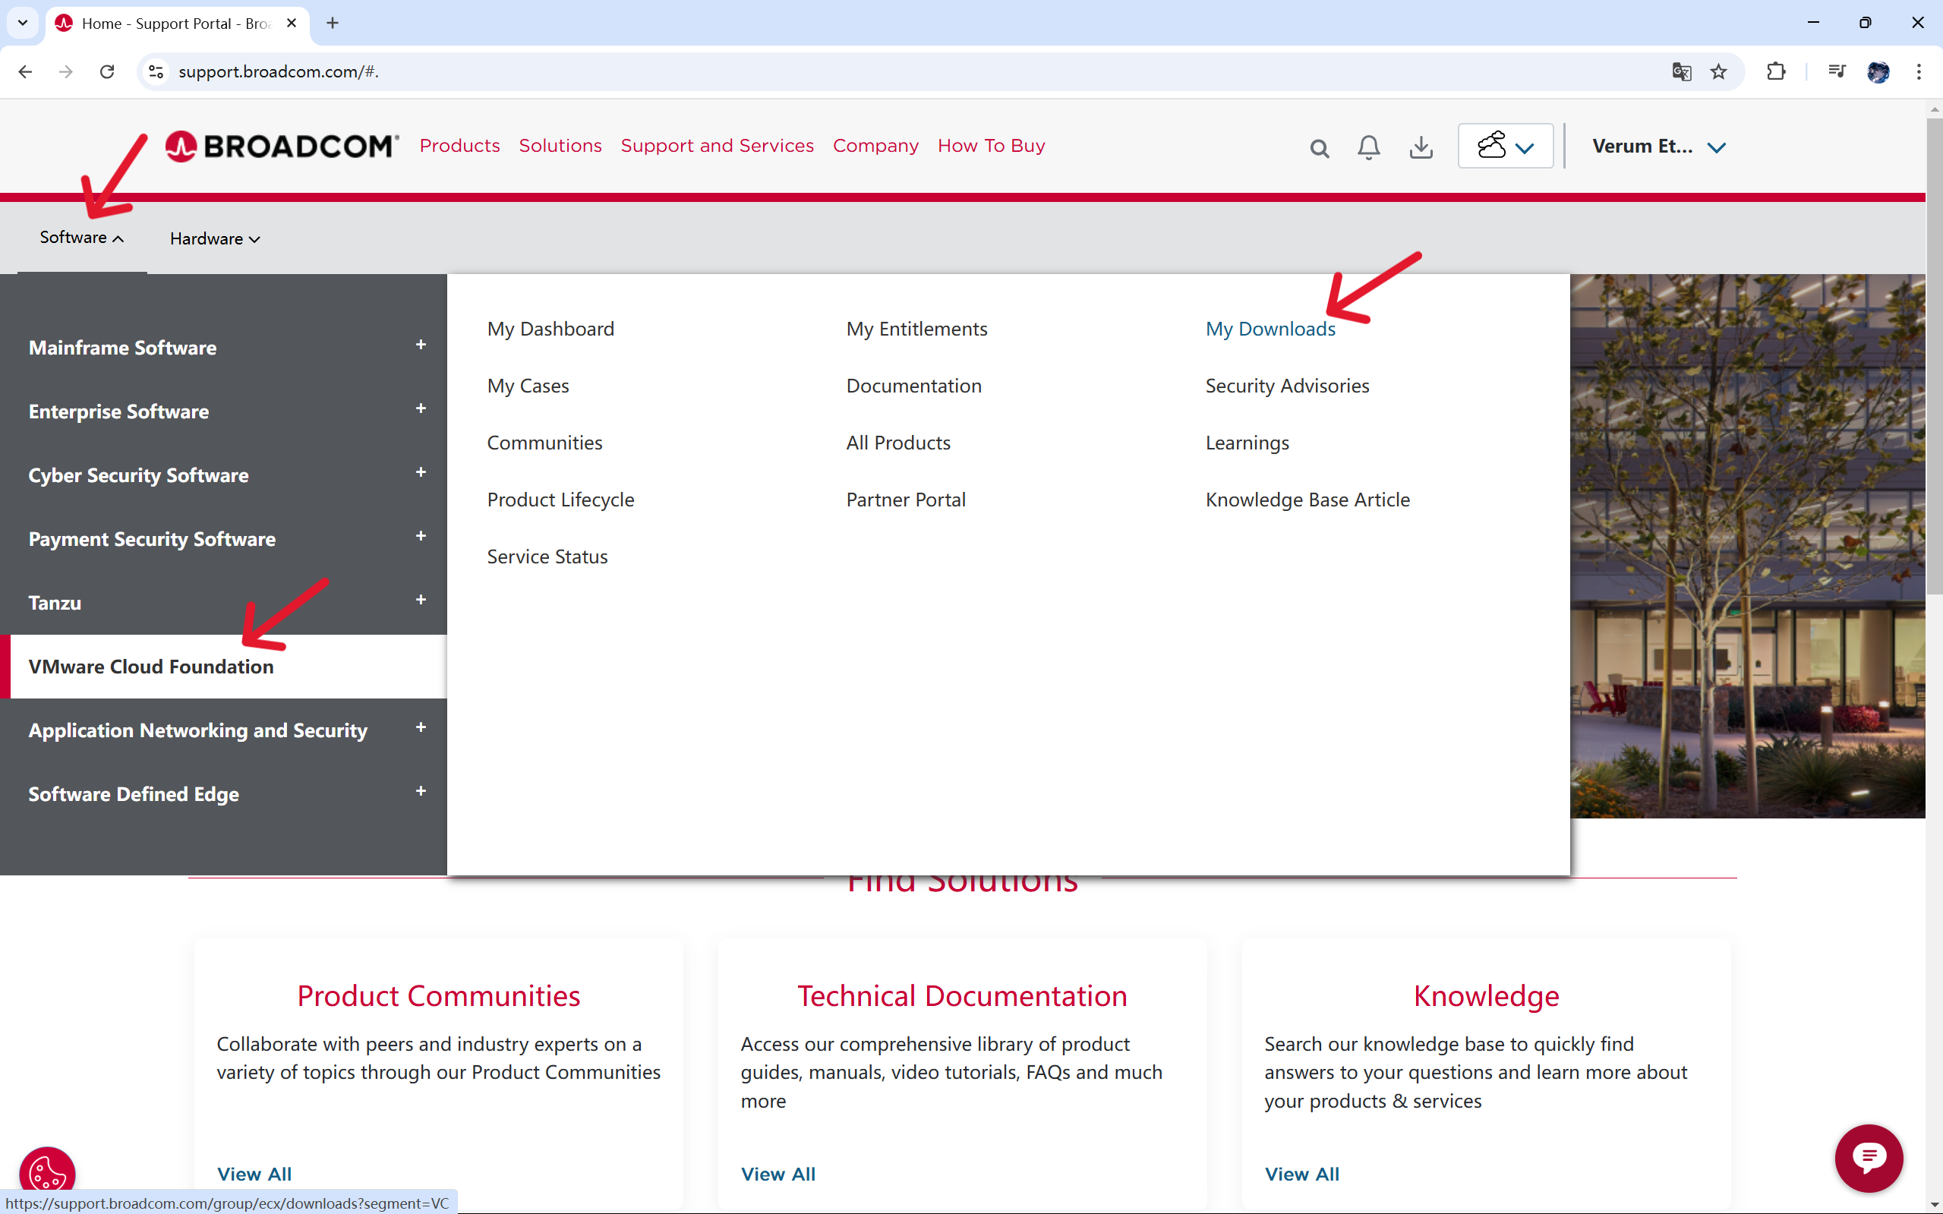
Task: Click the Tanzu category label
Action: click(55, 603)
